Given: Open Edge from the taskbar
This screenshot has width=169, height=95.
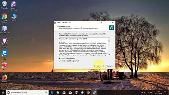Looking at the screenshot, I should pos(52,93).
